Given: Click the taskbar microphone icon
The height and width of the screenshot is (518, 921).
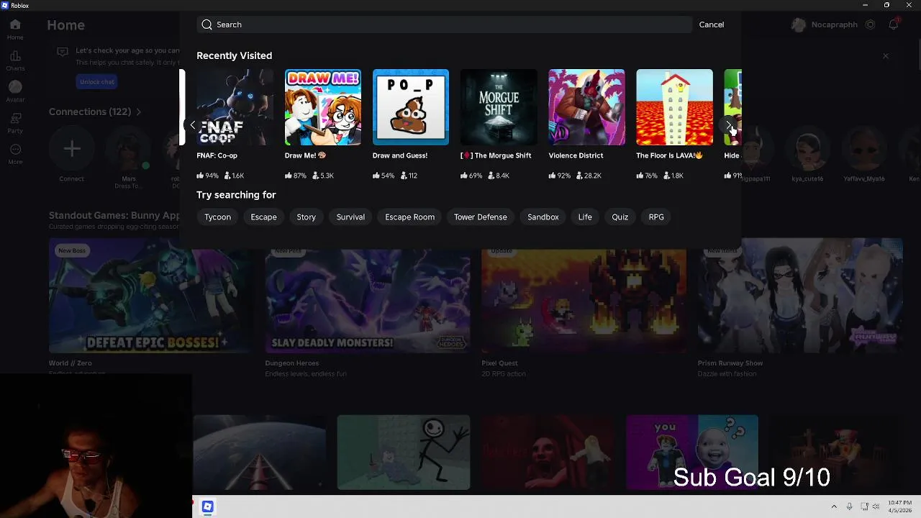Looking at the screenshot, I should click(850, 506).
